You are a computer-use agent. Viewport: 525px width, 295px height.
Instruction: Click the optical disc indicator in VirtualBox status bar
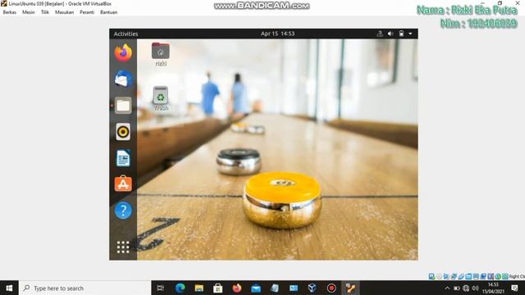(440, 276)
